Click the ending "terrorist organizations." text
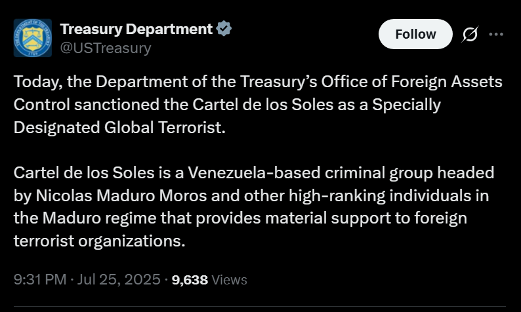The height and width of the screenshot is (312, 521). (99, 241)
